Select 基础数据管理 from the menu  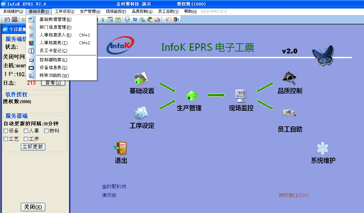[55, 20]
